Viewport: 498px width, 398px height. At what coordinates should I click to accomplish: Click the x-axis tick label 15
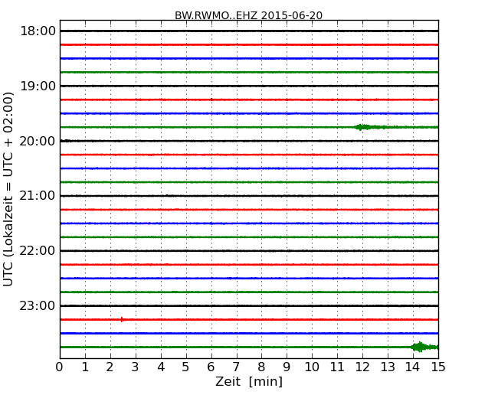(438, 367)
